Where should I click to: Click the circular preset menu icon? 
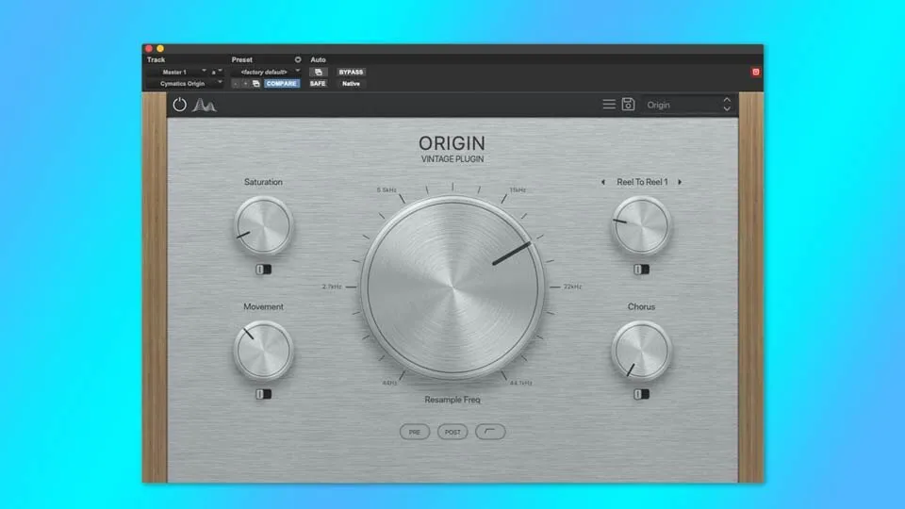[x=298, y=59]
